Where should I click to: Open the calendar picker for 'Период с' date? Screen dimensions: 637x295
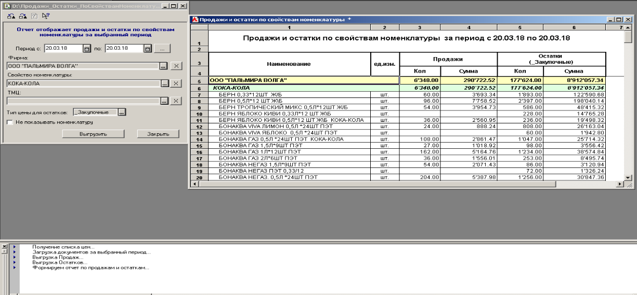tap(86, 48)
